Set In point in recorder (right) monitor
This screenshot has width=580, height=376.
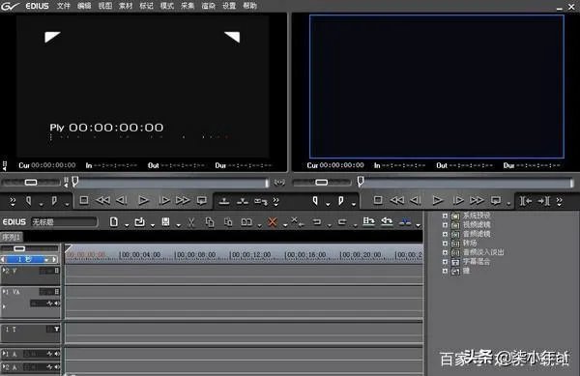pos(315,201)
